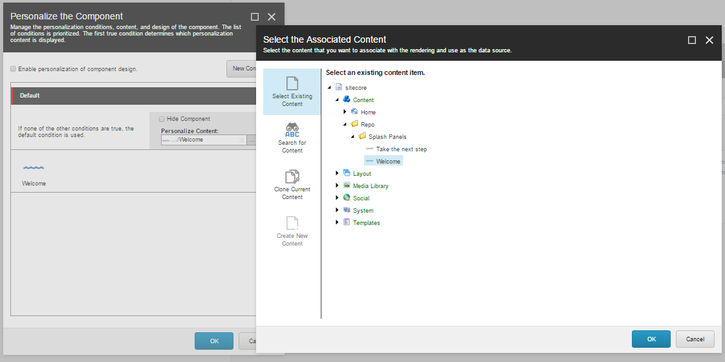Select the Welcome item in the tree

coord(388,162)
